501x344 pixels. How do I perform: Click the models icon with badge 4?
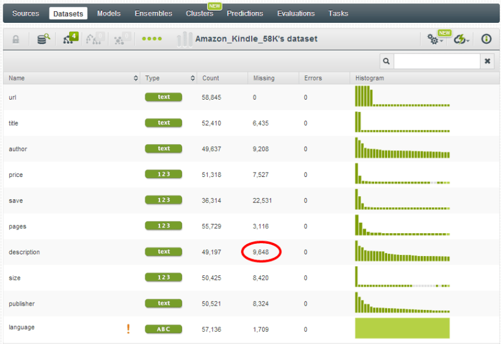(70, 39)
